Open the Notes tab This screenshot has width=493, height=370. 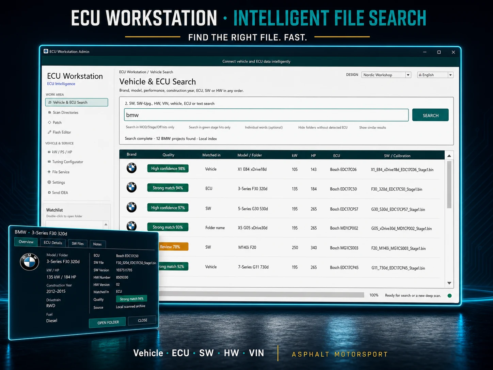pyautogui.click(x=97, y=244)
